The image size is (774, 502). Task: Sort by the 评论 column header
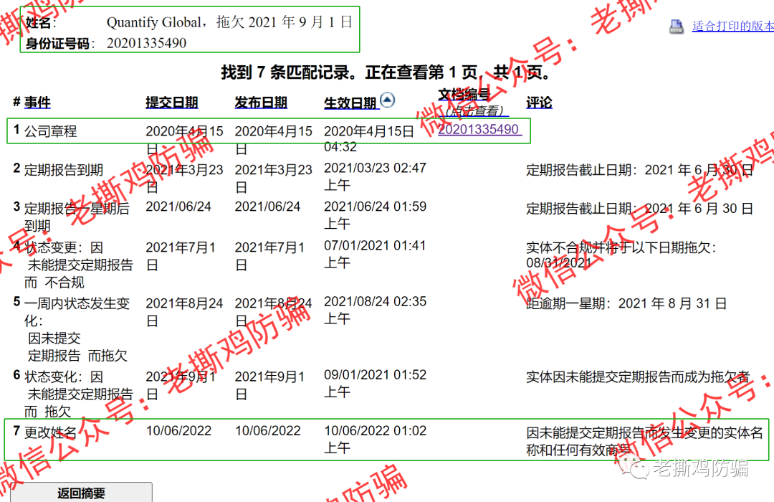pyautogui.click(x=539, y=103)
